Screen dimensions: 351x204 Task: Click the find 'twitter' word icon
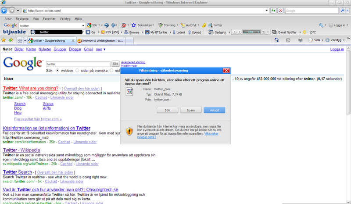(210, 25)
